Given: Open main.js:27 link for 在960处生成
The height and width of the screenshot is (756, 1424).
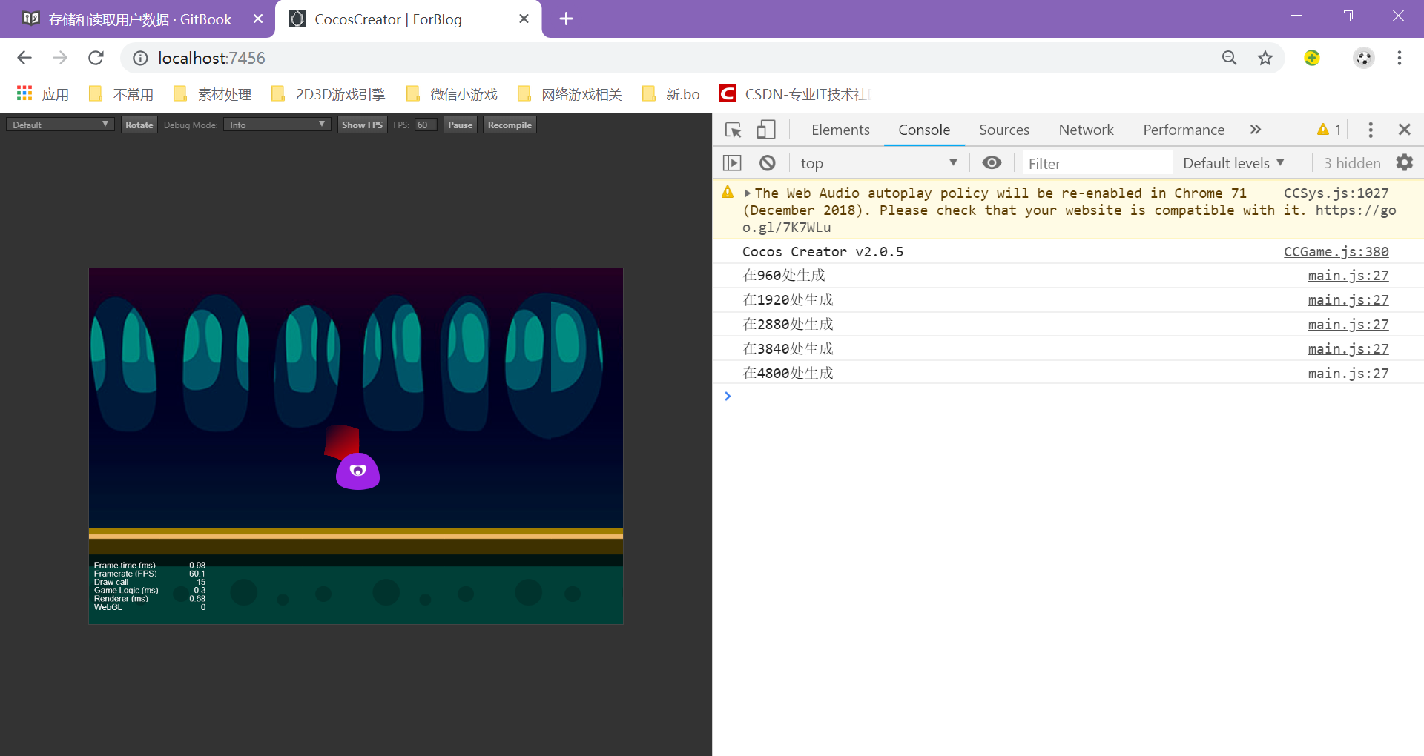Looking at the screenshot, I should pyautogui.click(x=1348, y=276).
